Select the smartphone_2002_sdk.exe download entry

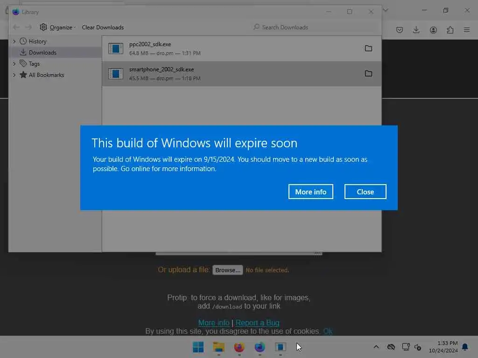point(241,74)
